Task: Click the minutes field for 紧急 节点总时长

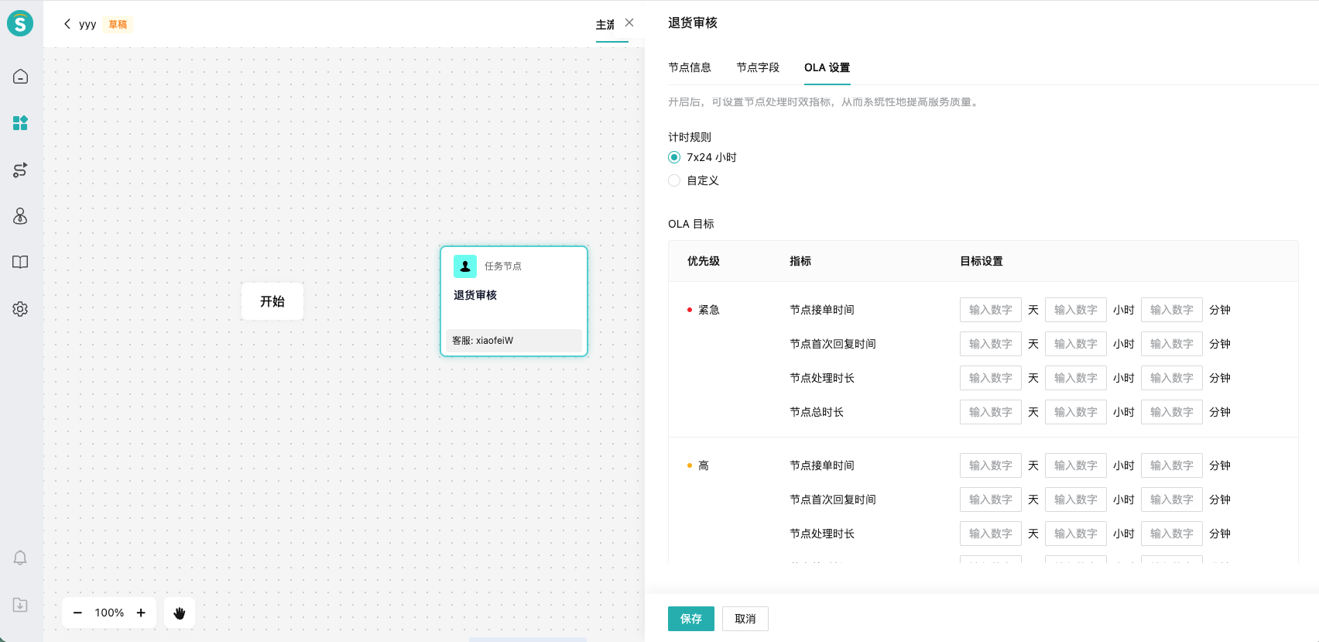Action: 1171,412
